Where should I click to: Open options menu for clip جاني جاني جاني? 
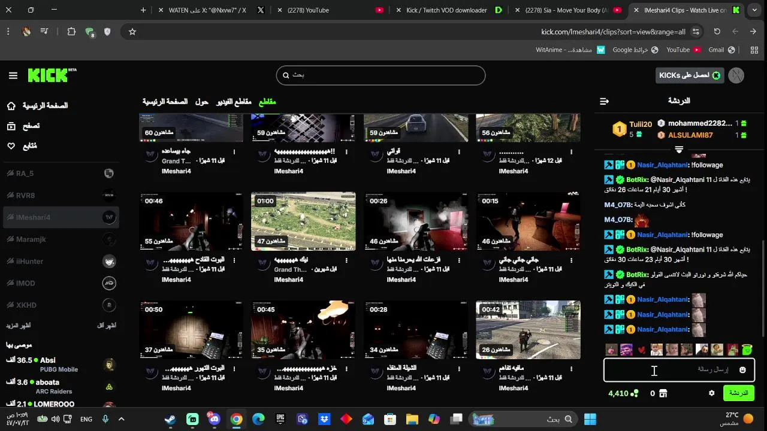pyautogui.click(x=572, y=260)
